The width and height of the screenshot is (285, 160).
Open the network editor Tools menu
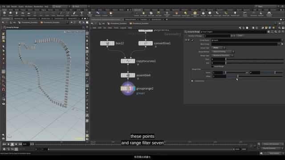(x=116, y=28)
